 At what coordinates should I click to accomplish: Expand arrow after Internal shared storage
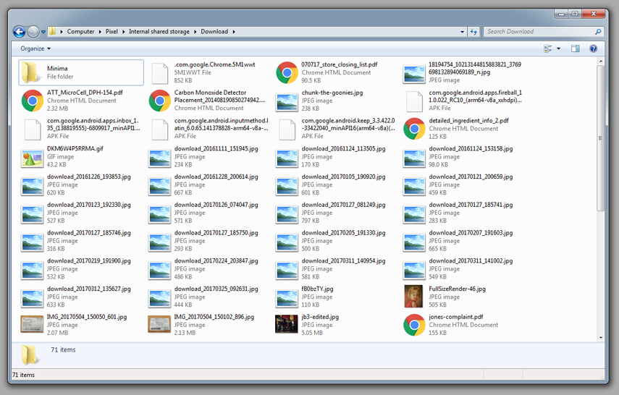(195, 32)
